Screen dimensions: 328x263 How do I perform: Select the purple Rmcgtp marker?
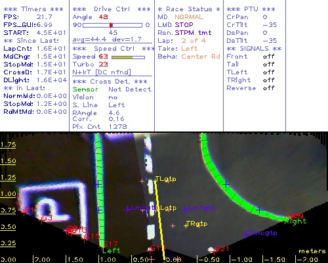coord(245,234)
